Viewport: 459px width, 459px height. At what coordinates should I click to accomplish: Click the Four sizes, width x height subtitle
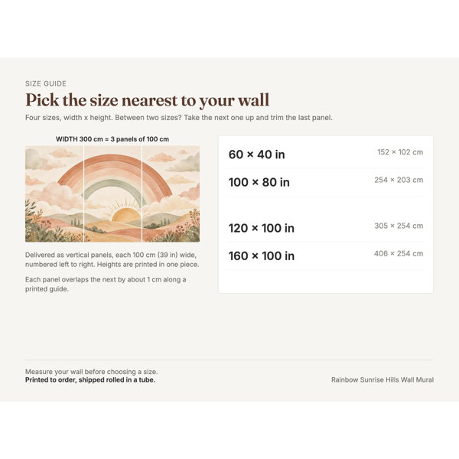pos(179,118)
